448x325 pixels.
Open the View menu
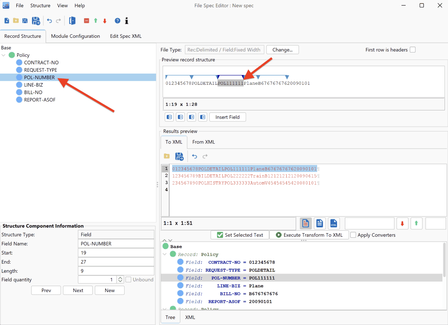tap(63, 6)
